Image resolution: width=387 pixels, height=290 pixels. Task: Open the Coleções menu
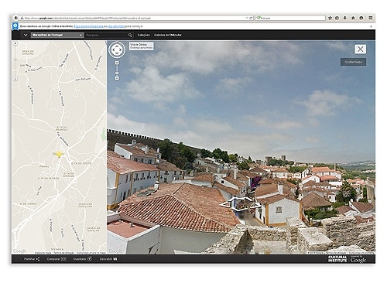click(143, 35)
